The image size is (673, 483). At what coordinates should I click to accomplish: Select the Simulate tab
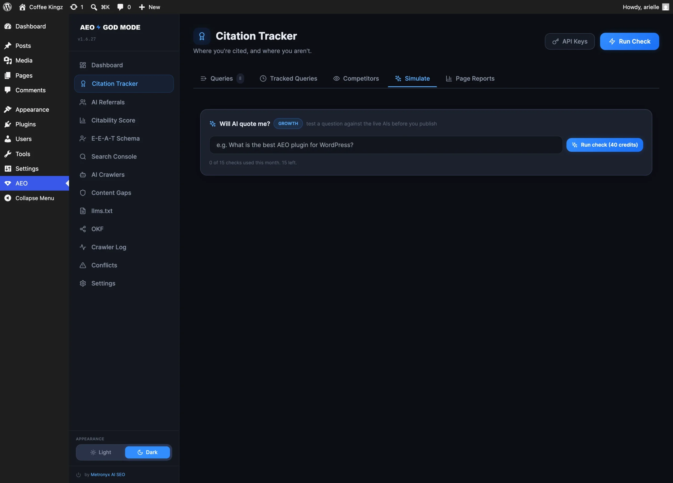(412, 79)
